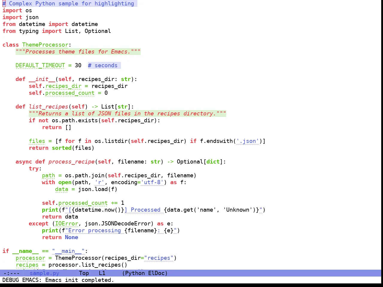This screenshot has width=383, height=287.
Task: Click the 'return sorted(files)' line
Action: coord(62,148)
